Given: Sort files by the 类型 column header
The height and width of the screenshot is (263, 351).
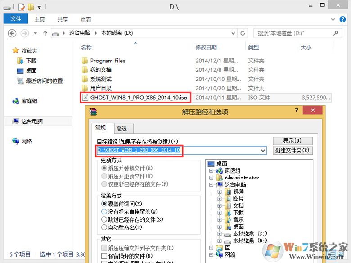Looking at the screenshot, I should pyautogui.click(x=253, y=47).
